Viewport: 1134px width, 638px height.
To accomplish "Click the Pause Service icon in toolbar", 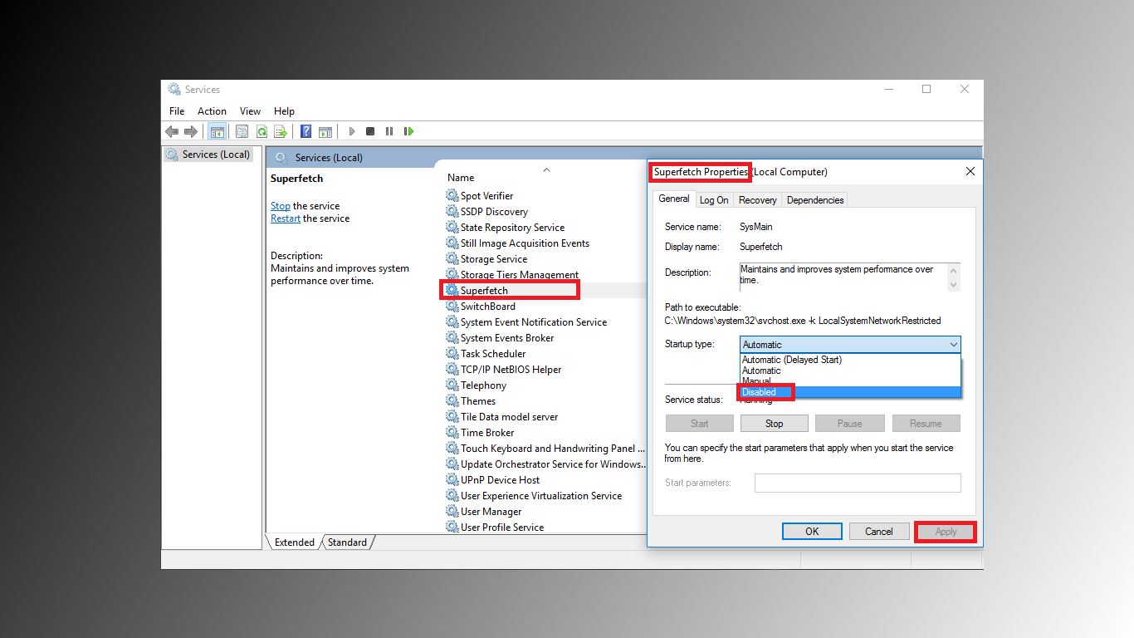I will [389, 131].
